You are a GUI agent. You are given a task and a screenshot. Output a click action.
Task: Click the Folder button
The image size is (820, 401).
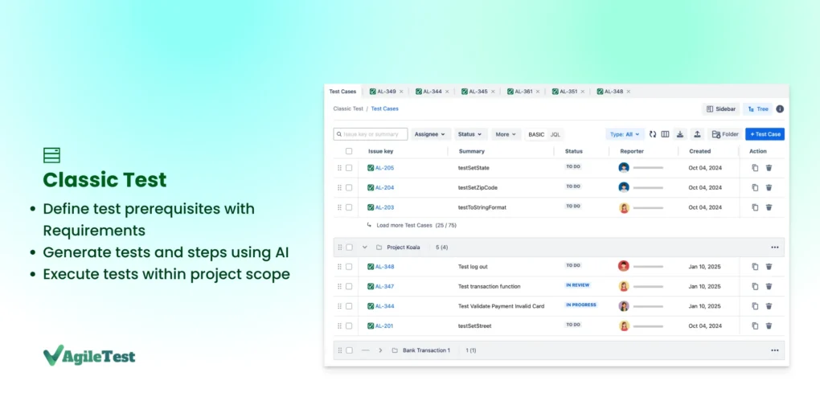(x=725, y=134)
